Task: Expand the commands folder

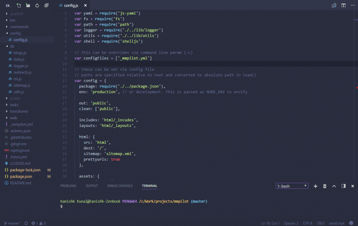Action: pos(19,27)
